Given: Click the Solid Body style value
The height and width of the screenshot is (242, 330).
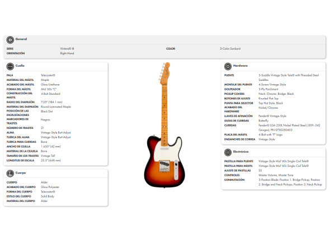Looking at the screenshot, I should click(48, 196).
